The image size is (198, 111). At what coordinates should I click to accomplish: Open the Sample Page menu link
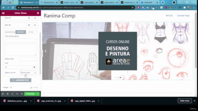pos(183,15)
